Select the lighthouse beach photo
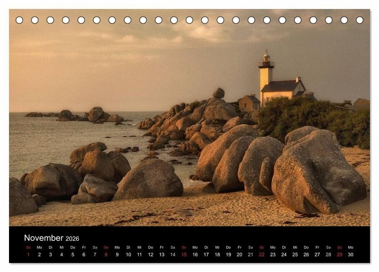The width and height of the screenshot is (379, 272). point(189,117)
